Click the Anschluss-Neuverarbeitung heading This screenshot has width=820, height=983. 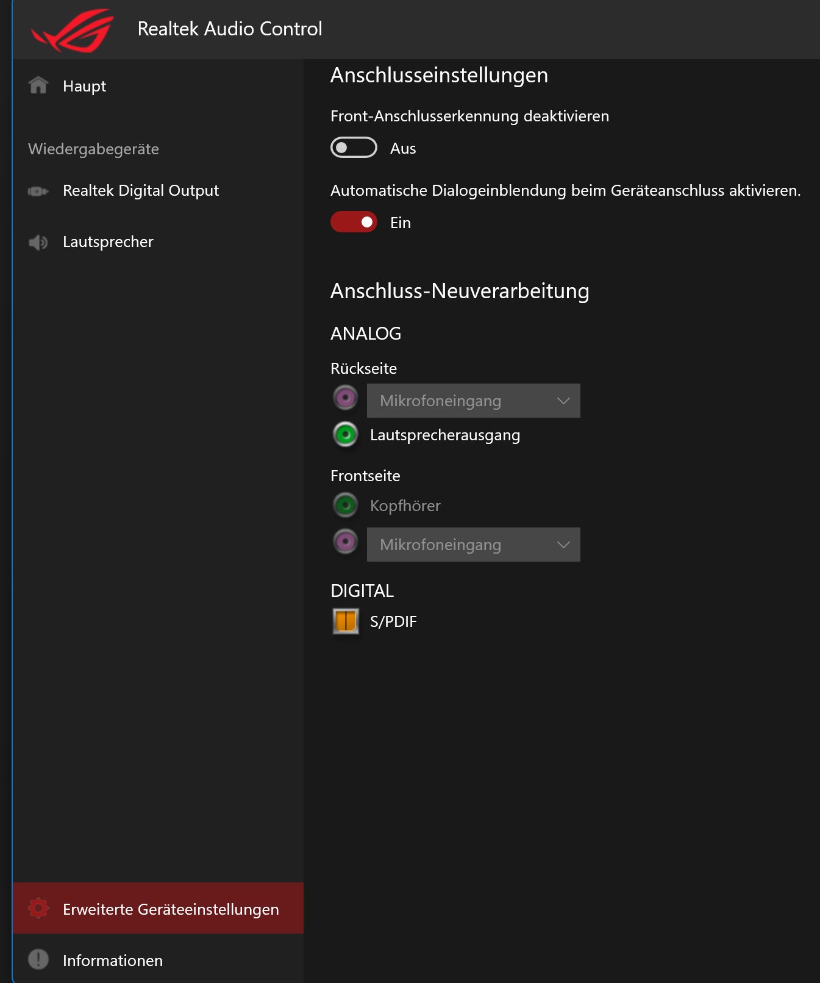click(460, 291)
